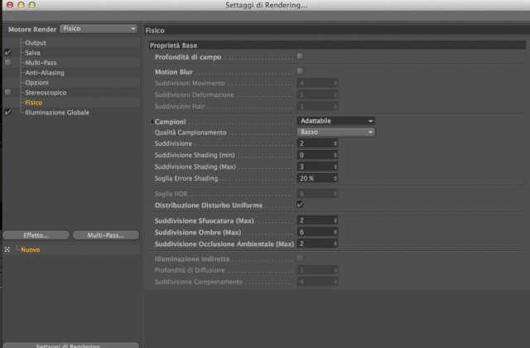Open the Opzioni settings entry
Screen dimensions: 530x348
[36, 83]
